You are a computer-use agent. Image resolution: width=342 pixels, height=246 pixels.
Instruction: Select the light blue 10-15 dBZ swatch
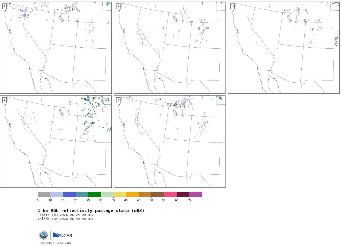point(57,194)
